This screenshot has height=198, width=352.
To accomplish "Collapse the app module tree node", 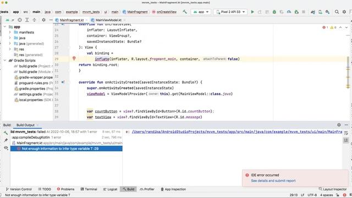I will click(x=5, y=27).
